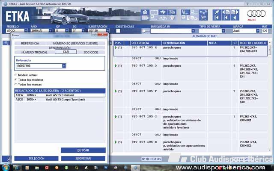Open the SG dropdown
The height and width of the screenshot is (171, 274).
click(x=83, y=31)
